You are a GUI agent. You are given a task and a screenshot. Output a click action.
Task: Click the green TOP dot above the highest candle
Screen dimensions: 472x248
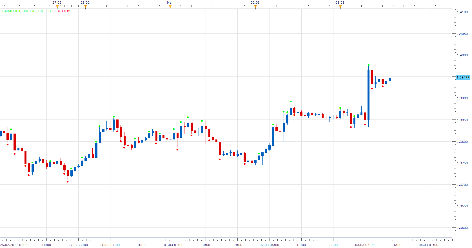coord(369,65)
